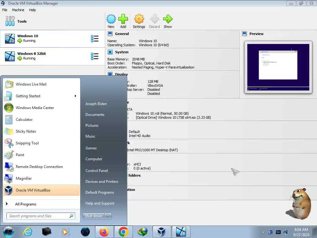The height and width of the screenshot is (238, 317).
Task: Select the Windows 8 32bit virtual machine
Action: 52,56
